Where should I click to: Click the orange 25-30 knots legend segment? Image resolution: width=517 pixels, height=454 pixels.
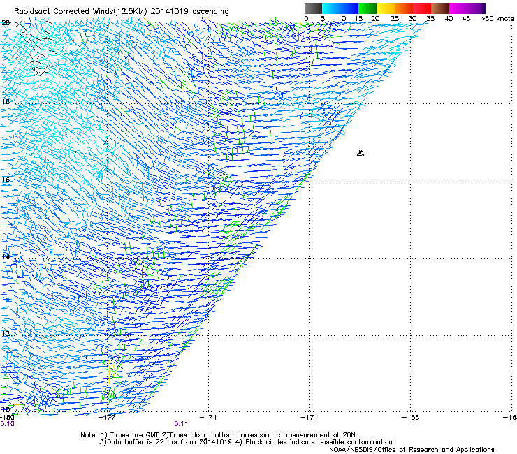click(x=404, y=8)
